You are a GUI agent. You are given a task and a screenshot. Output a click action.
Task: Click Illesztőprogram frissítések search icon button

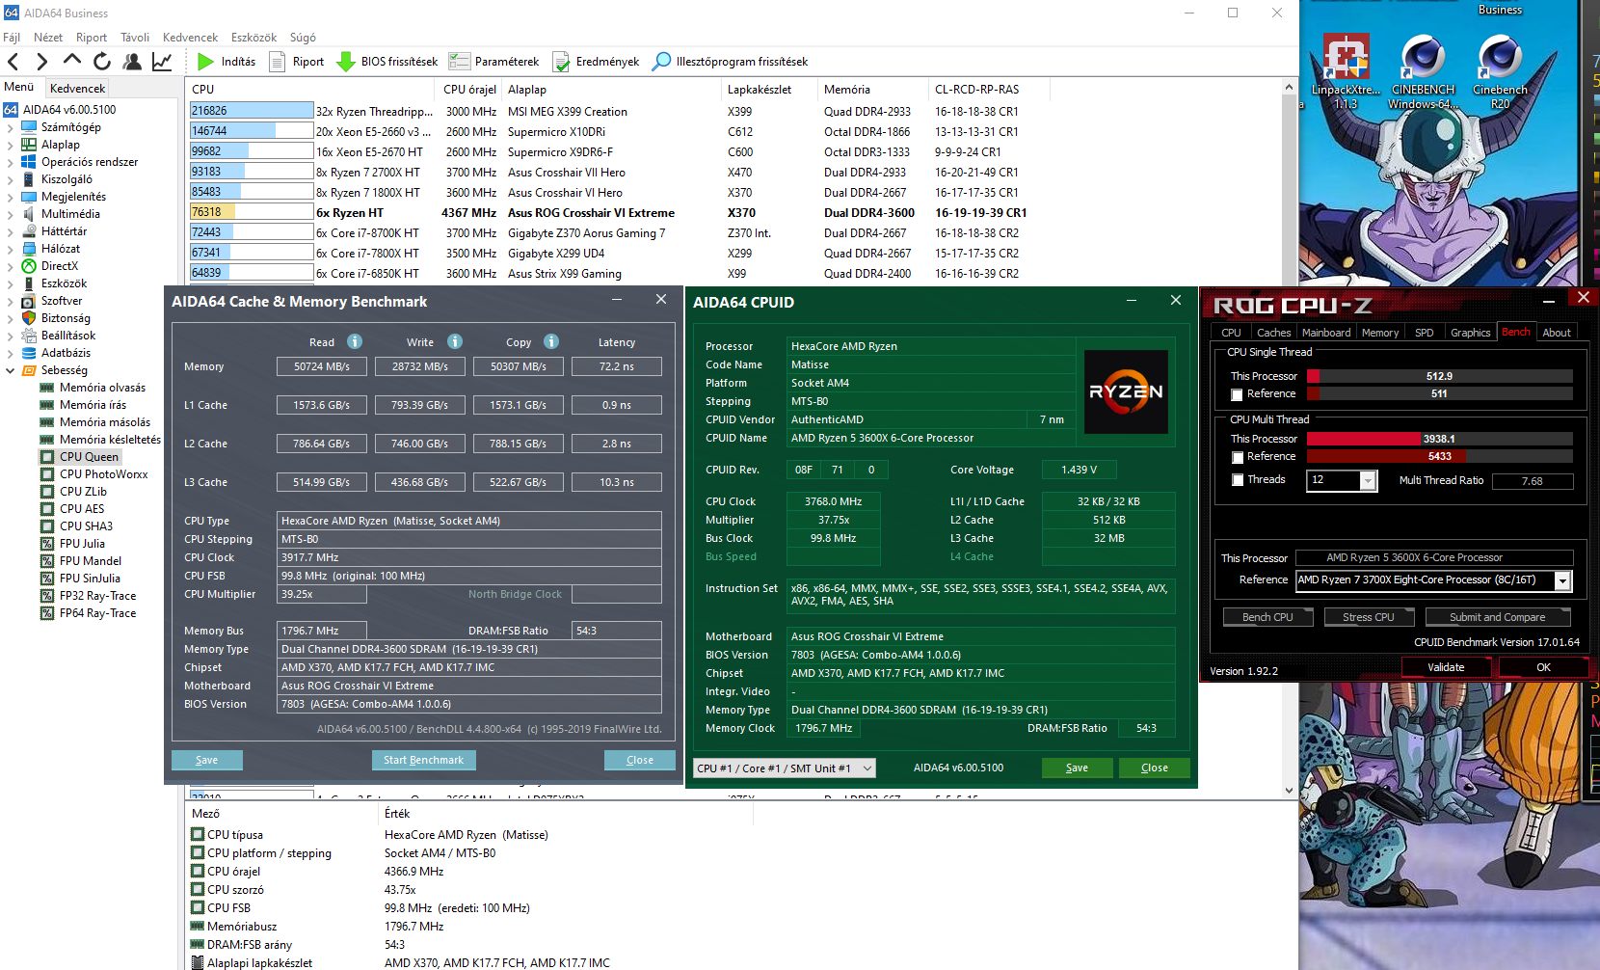730,62
